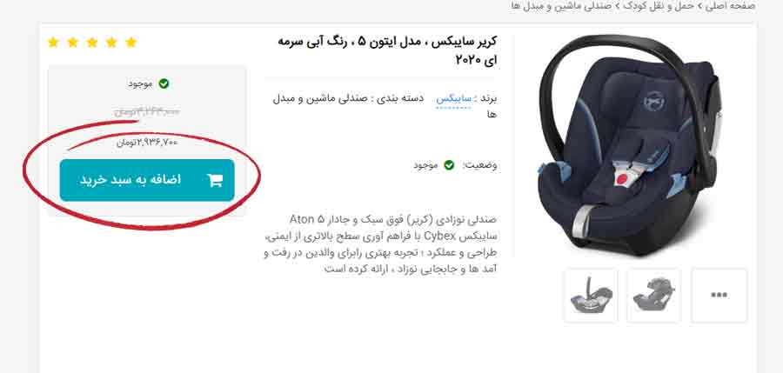Click the Aton 5 Cybex description paragraph

[380, 243]
